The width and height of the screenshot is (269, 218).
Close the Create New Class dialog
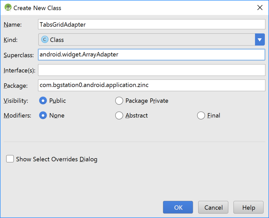(x=260, y=8)
